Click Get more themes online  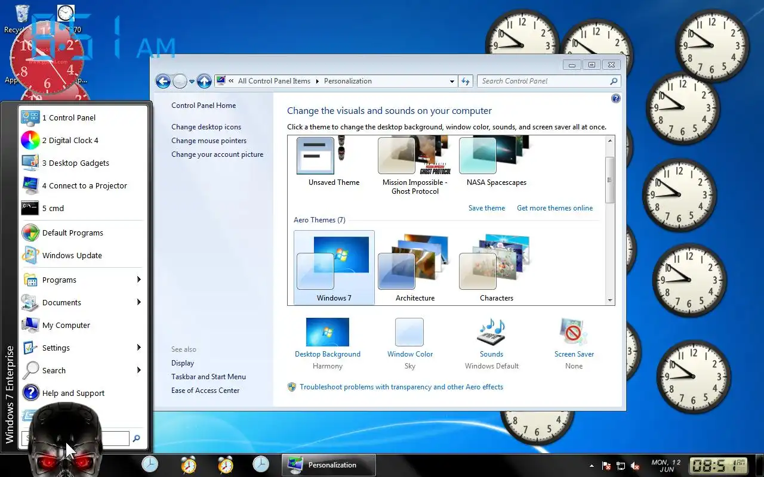click(555, 208)
